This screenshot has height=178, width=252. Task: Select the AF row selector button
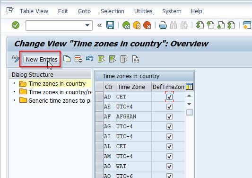99,116
